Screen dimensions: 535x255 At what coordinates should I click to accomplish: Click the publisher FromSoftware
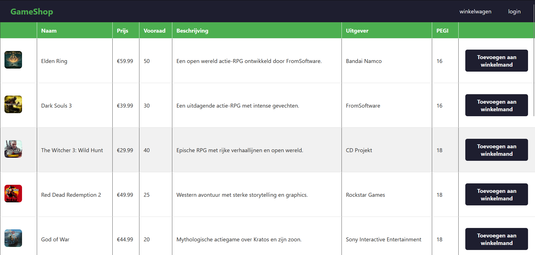(363, 106)
